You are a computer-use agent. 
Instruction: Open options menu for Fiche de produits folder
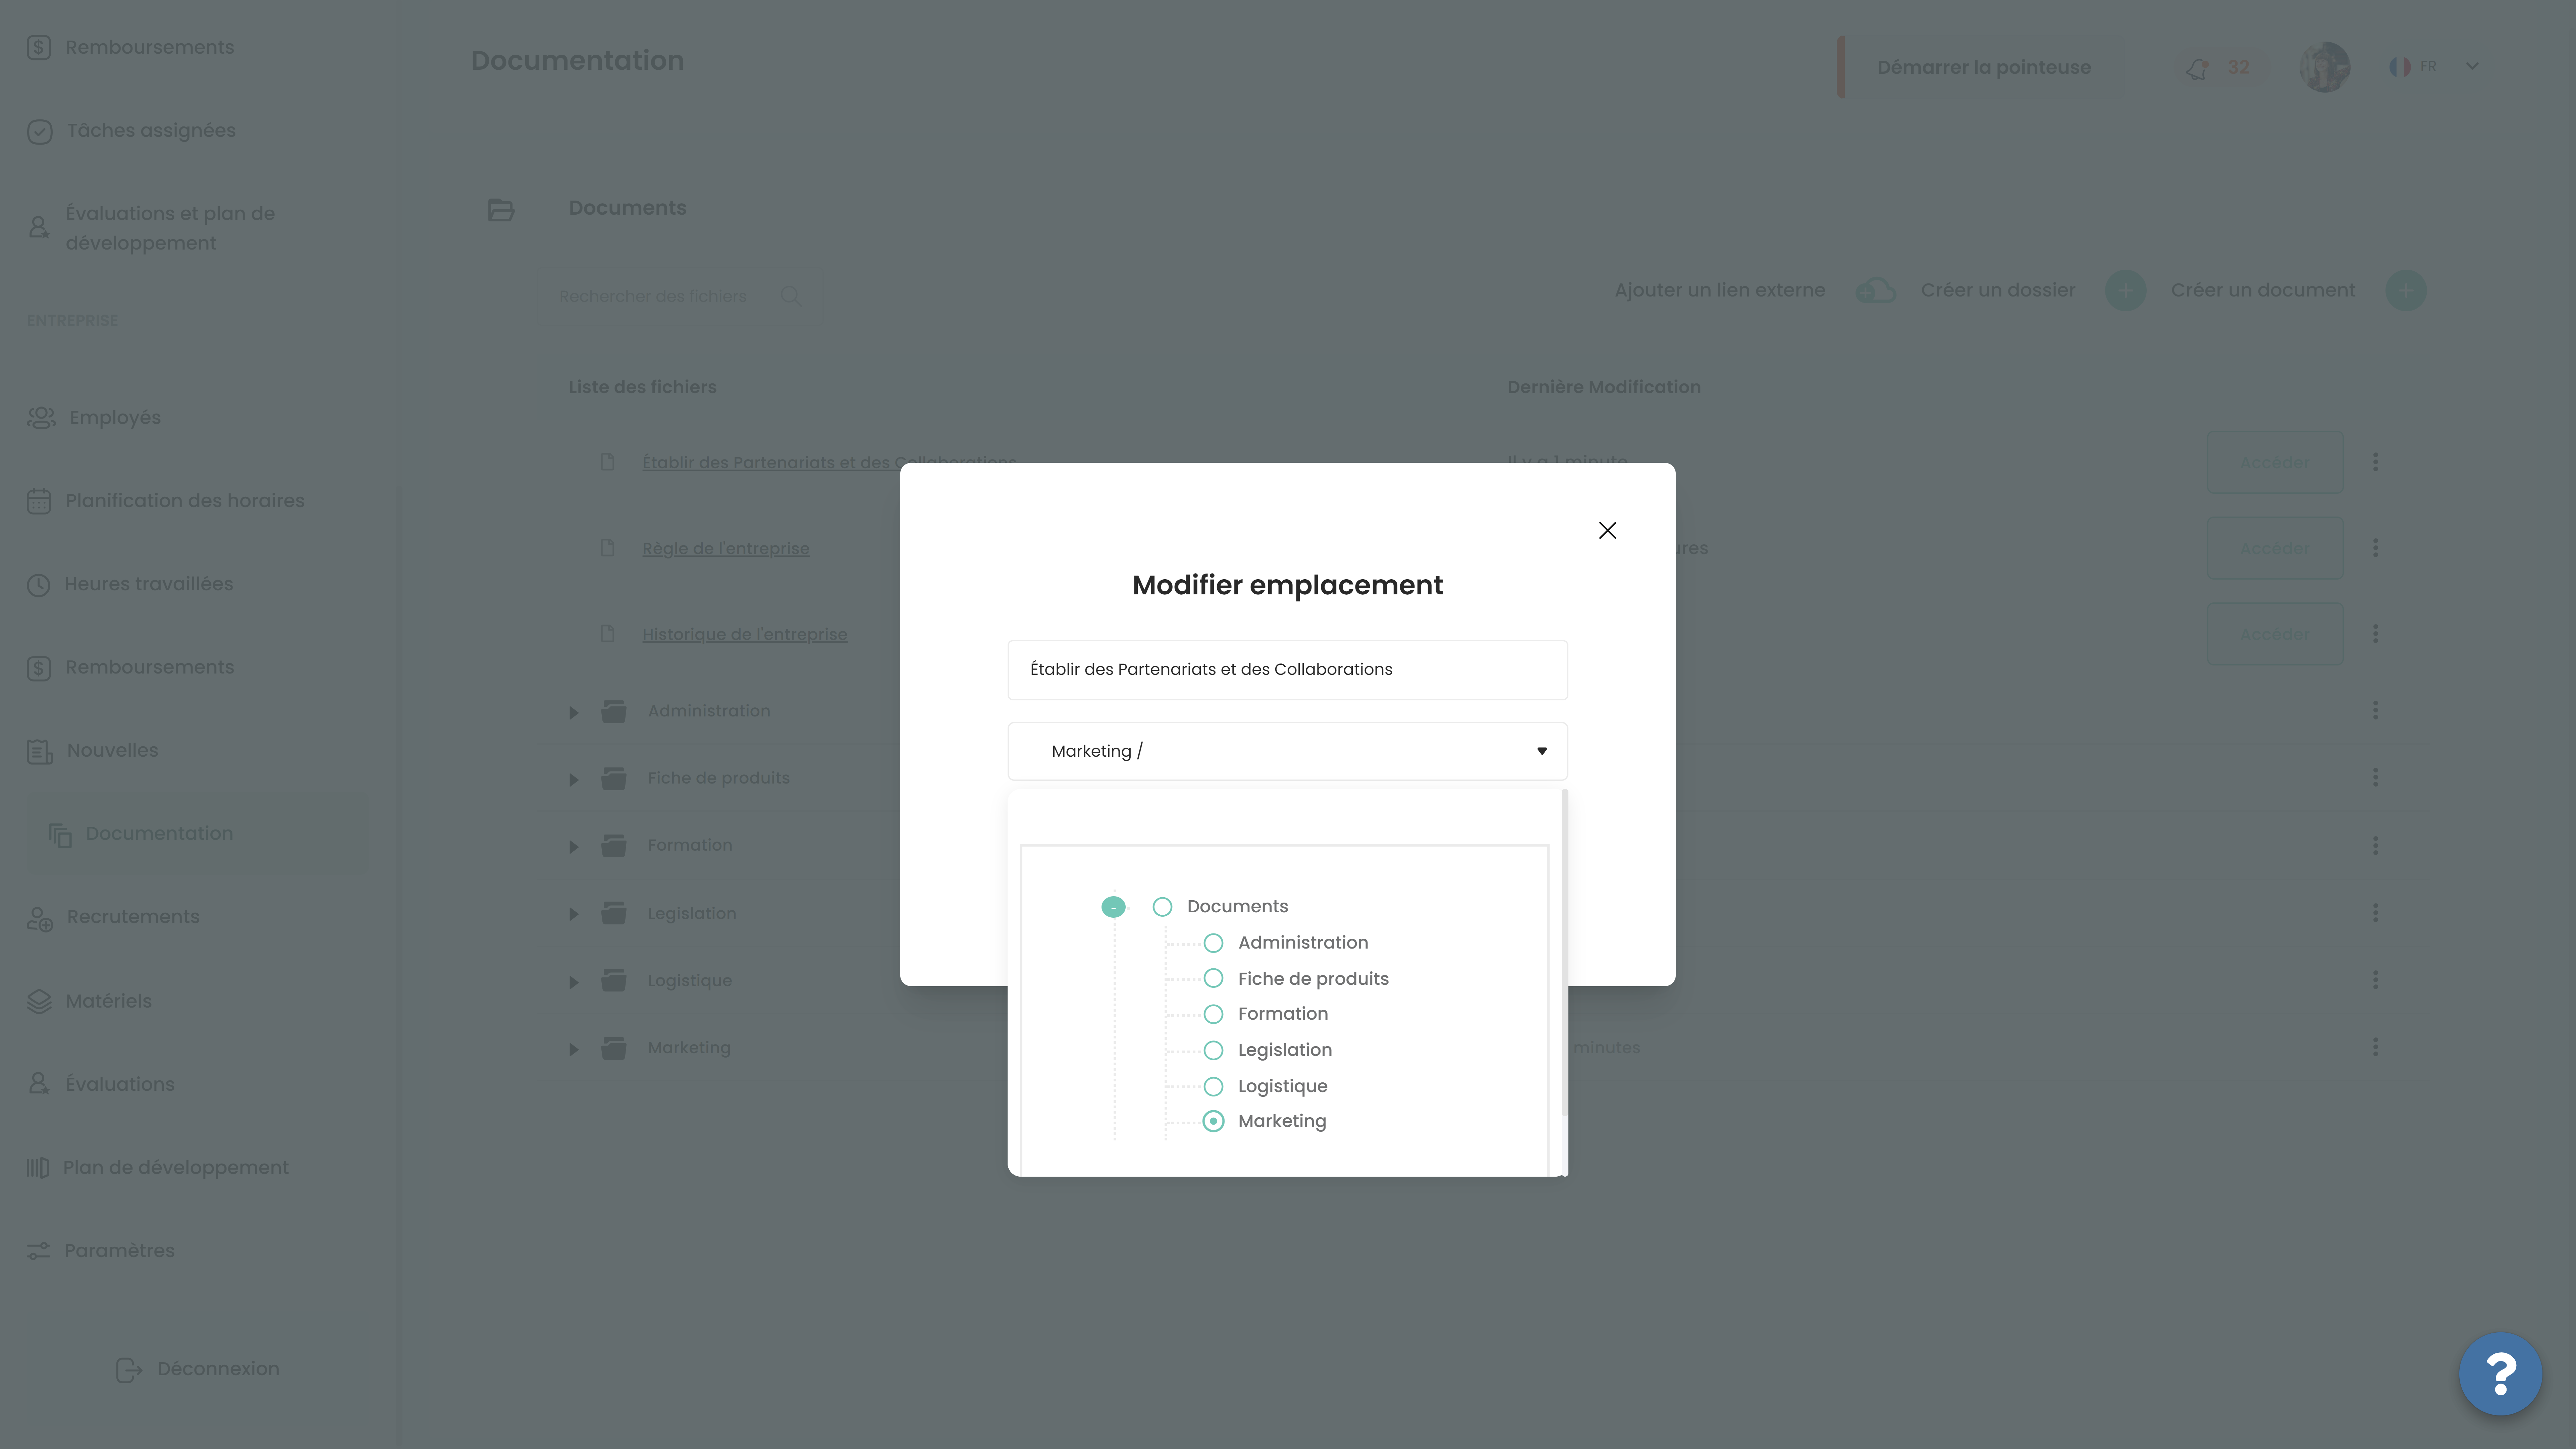click(2375, 778)
